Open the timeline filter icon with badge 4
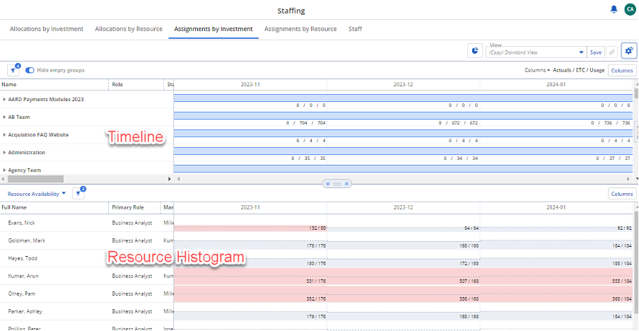 13,70
